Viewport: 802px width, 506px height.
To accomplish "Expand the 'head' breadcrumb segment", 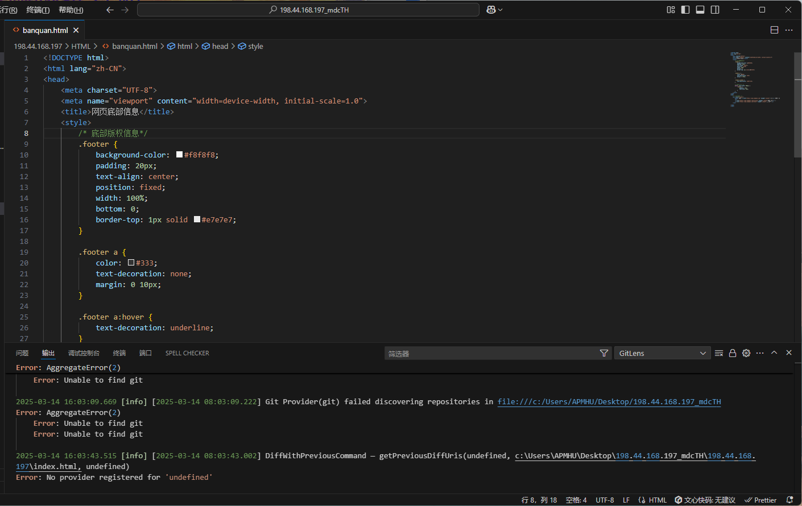I will tap(220, 46).
